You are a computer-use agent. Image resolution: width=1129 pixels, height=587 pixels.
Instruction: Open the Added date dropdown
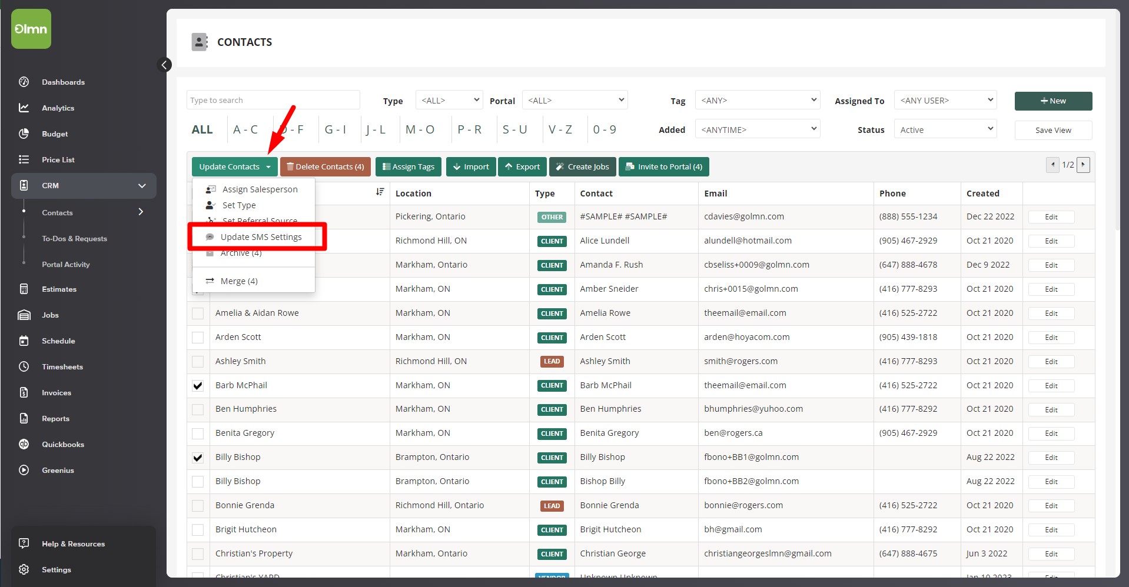click(x=757, y=129)
